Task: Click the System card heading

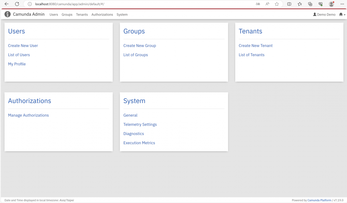Action: click(x=134, y=101)
